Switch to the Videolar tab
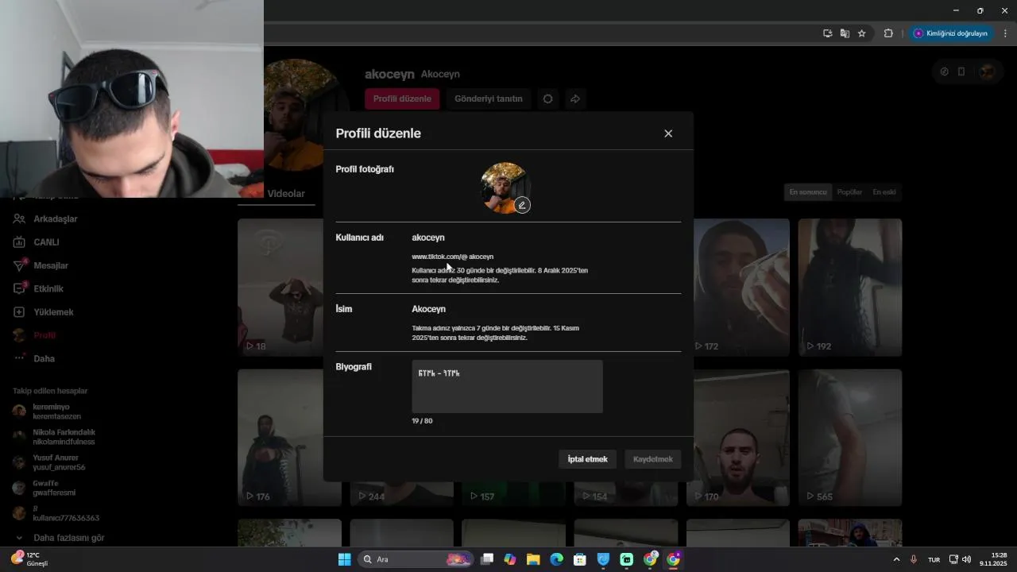The width and height of the screenshot is (1017, 572). pos(285,194)
